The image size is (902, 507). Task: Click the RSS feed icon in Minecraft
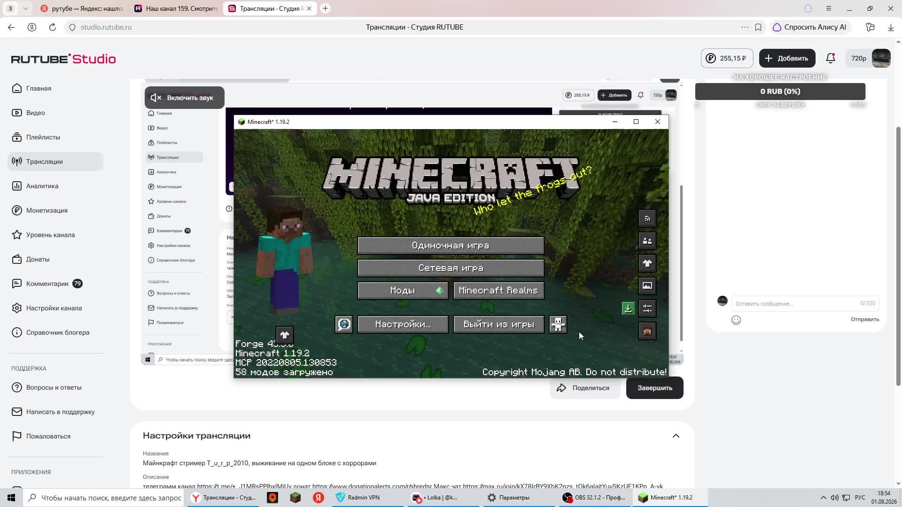point(647,218)
